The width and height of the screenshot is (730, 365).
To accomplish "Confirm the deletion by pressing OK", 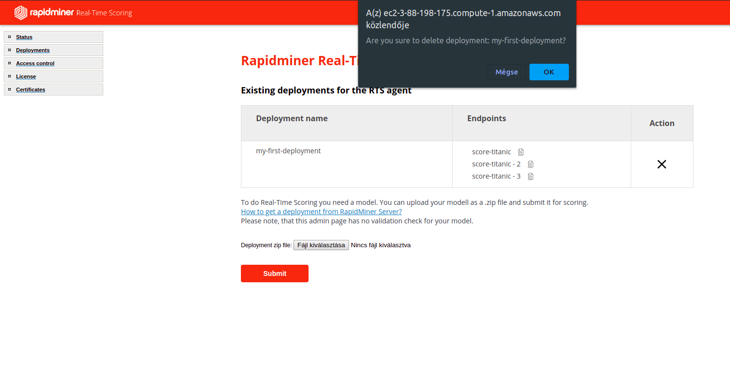I will [x=548, y=72].
